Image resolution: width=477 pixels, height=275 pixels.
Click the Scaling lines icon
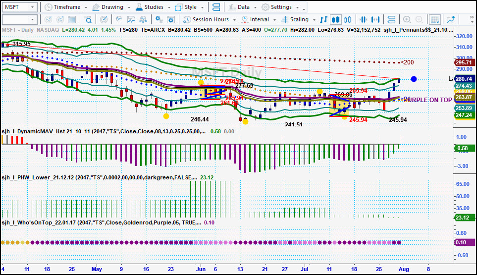tap(284, 19)
